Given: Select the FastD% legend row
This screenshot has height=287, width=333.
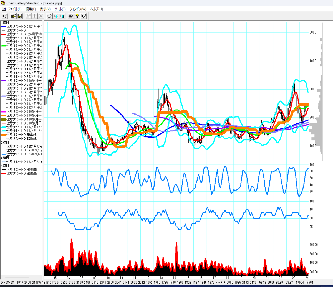Looking at the screenshot, I should tap(22, 154).
